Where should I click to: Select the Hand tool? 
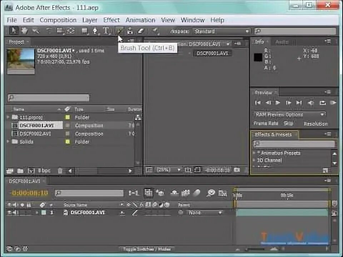[x=24, y=31]
